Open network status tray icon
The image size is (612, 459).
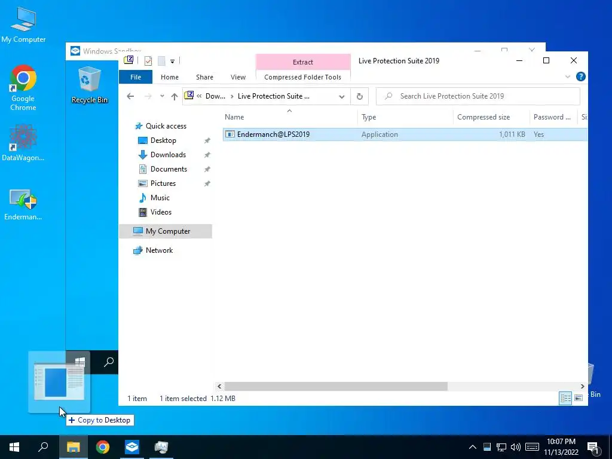tap(501, 447)
